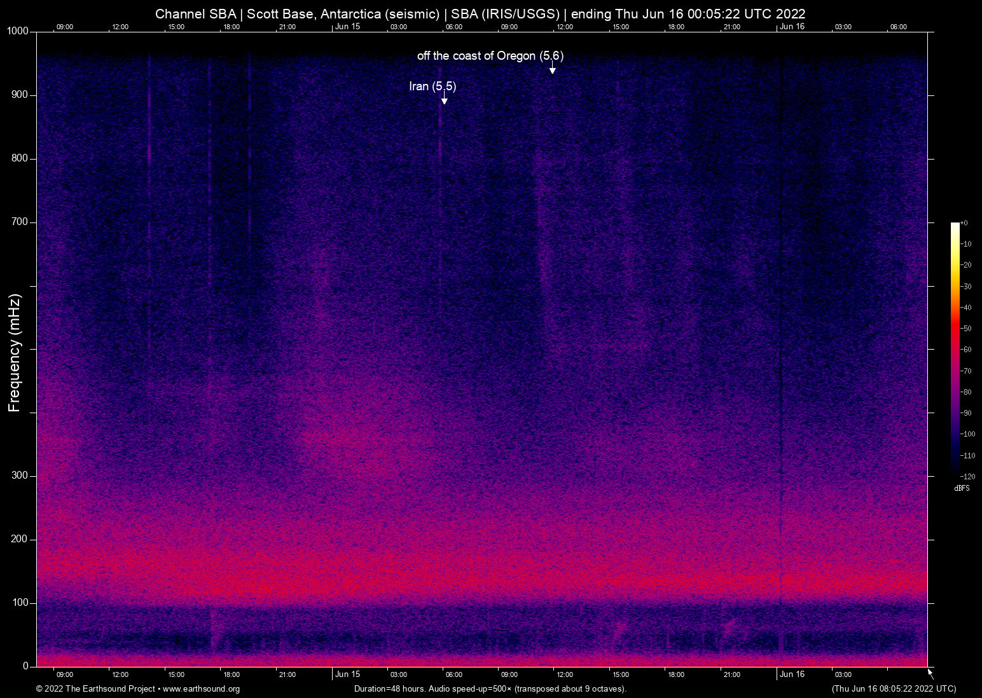982x698 pixels.
Task: Click the red -50 region of the color bar
Action: click(955, 328)
